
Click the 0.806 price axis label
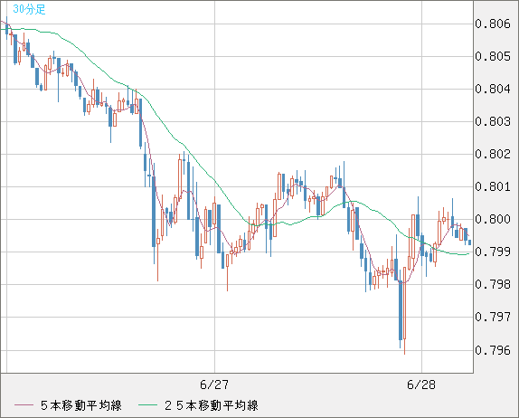[x=493, y=24]
